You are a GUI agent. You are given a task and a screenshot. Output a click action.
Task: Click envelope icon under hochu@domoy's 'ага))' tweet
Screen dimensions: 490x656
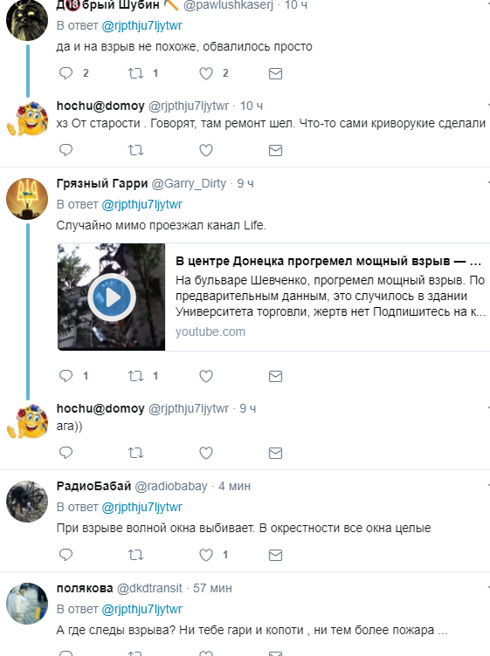tap(275, 453)
